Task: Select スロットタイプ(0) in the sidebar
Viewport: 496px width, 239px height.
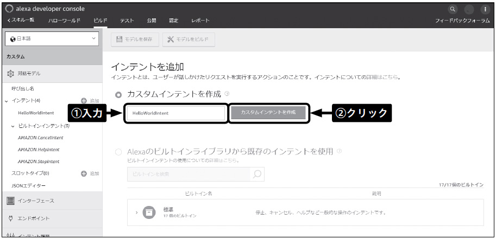Action: [30, 173]
